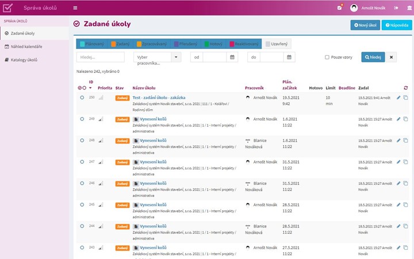Click the Priorita column header
The width and height of the screenshot is (414, 259).
(105, 88)
